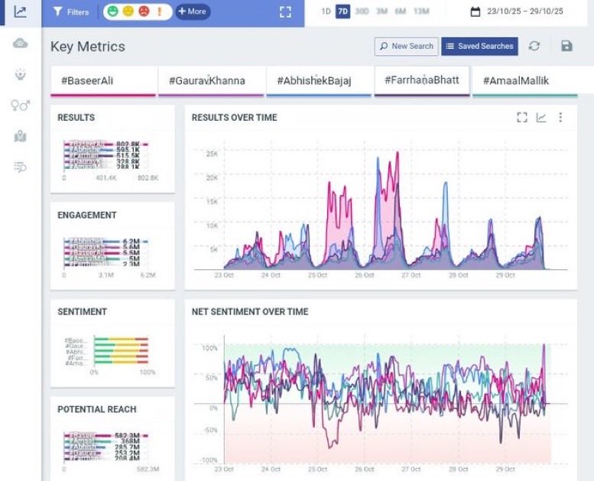594x481 pixels.
Task: Open the gender demographics sidebar icon
Action: [20, 105]
